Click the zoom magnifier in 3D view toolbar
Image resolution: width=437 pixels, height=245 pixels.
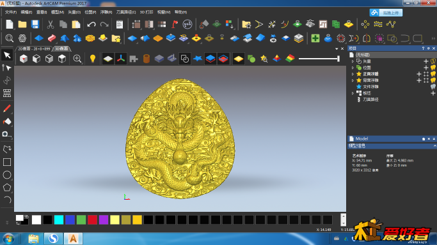[77, 59]
